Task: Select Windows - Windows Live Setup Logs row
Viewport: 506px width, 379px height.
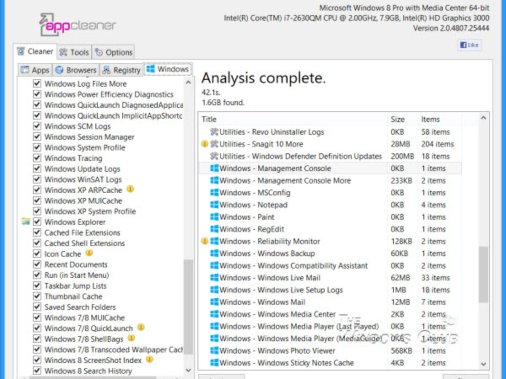Action: (330, 290)
